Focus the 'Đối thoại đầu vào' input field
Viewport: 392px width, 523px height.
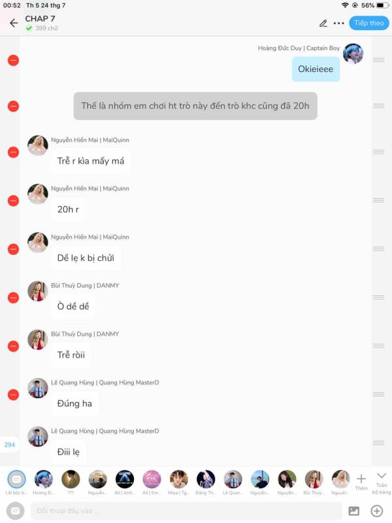click(x=186, y=511)
